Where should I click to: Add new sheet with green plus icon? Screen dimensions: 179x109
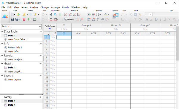pyautogui.click(x=28, y=19)
